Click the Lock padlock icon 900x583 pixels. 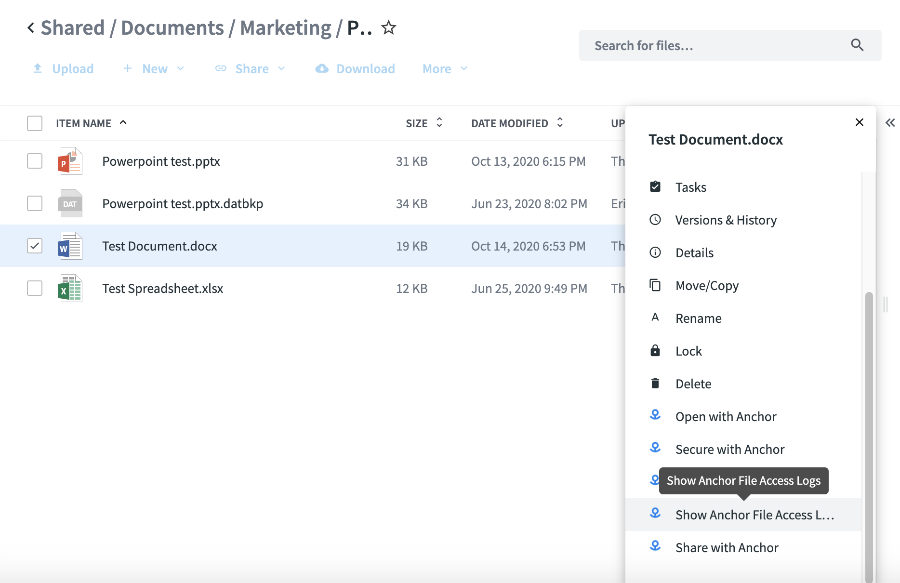(x=655, y=351)
